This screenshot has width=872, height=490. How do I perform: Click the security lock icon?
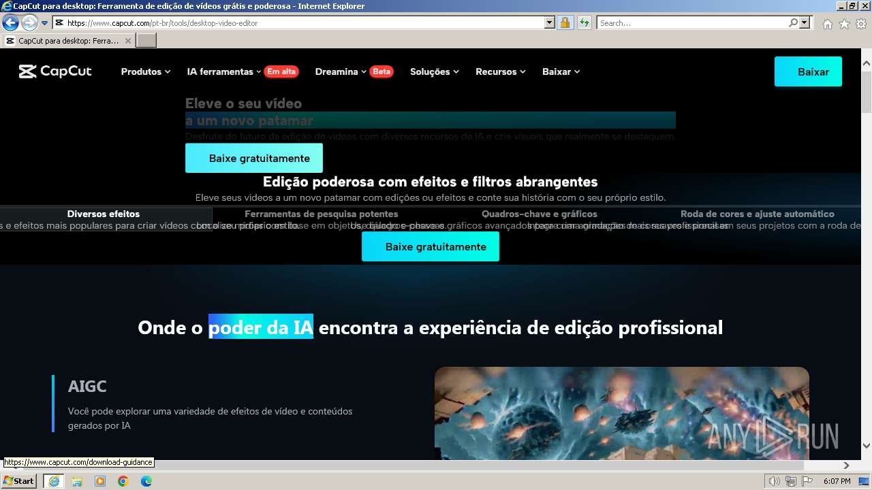pos(565,23)
